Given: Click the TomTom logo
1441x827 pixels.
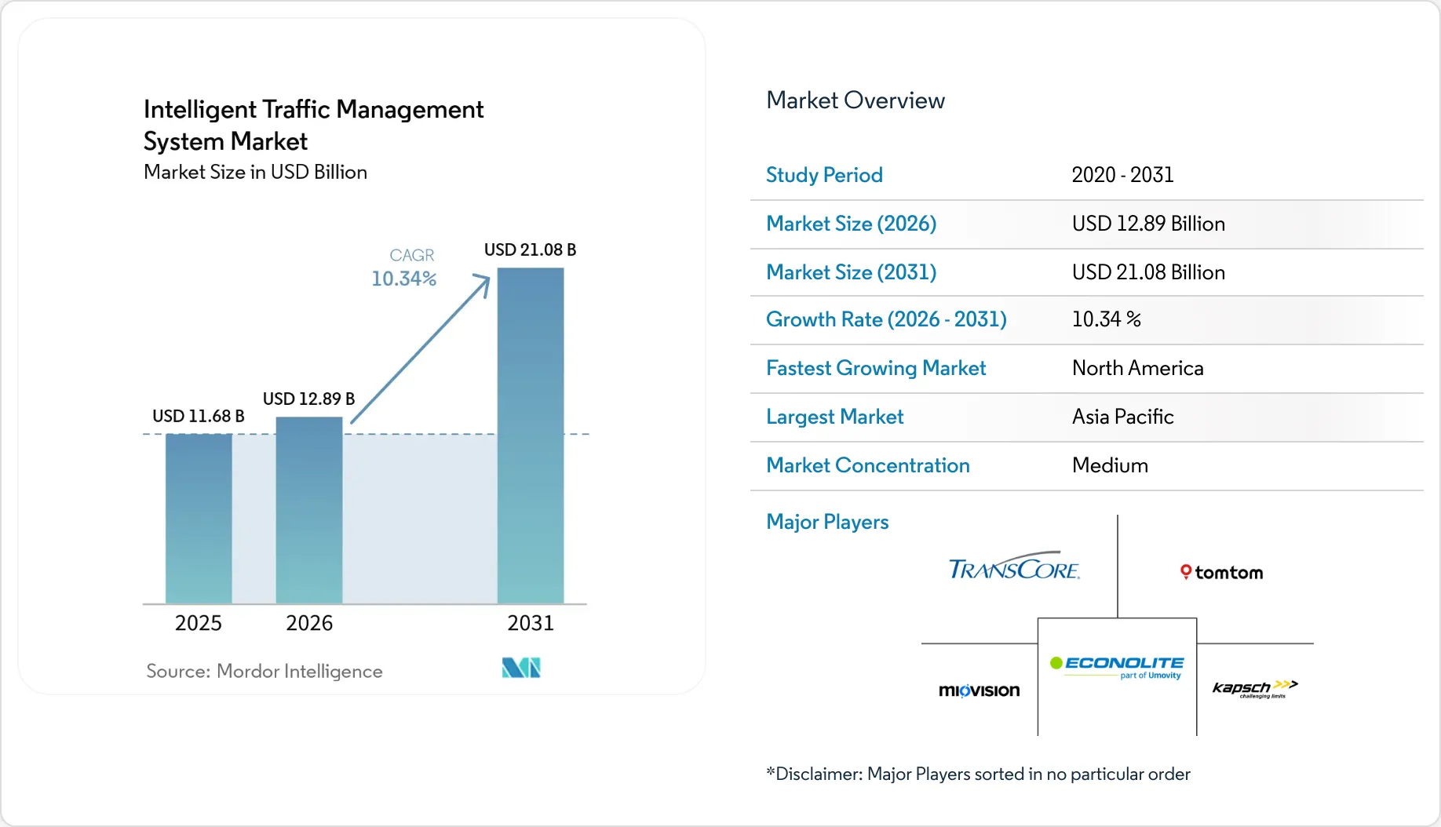Looking at the screenshot, I should coord(1221,573).
